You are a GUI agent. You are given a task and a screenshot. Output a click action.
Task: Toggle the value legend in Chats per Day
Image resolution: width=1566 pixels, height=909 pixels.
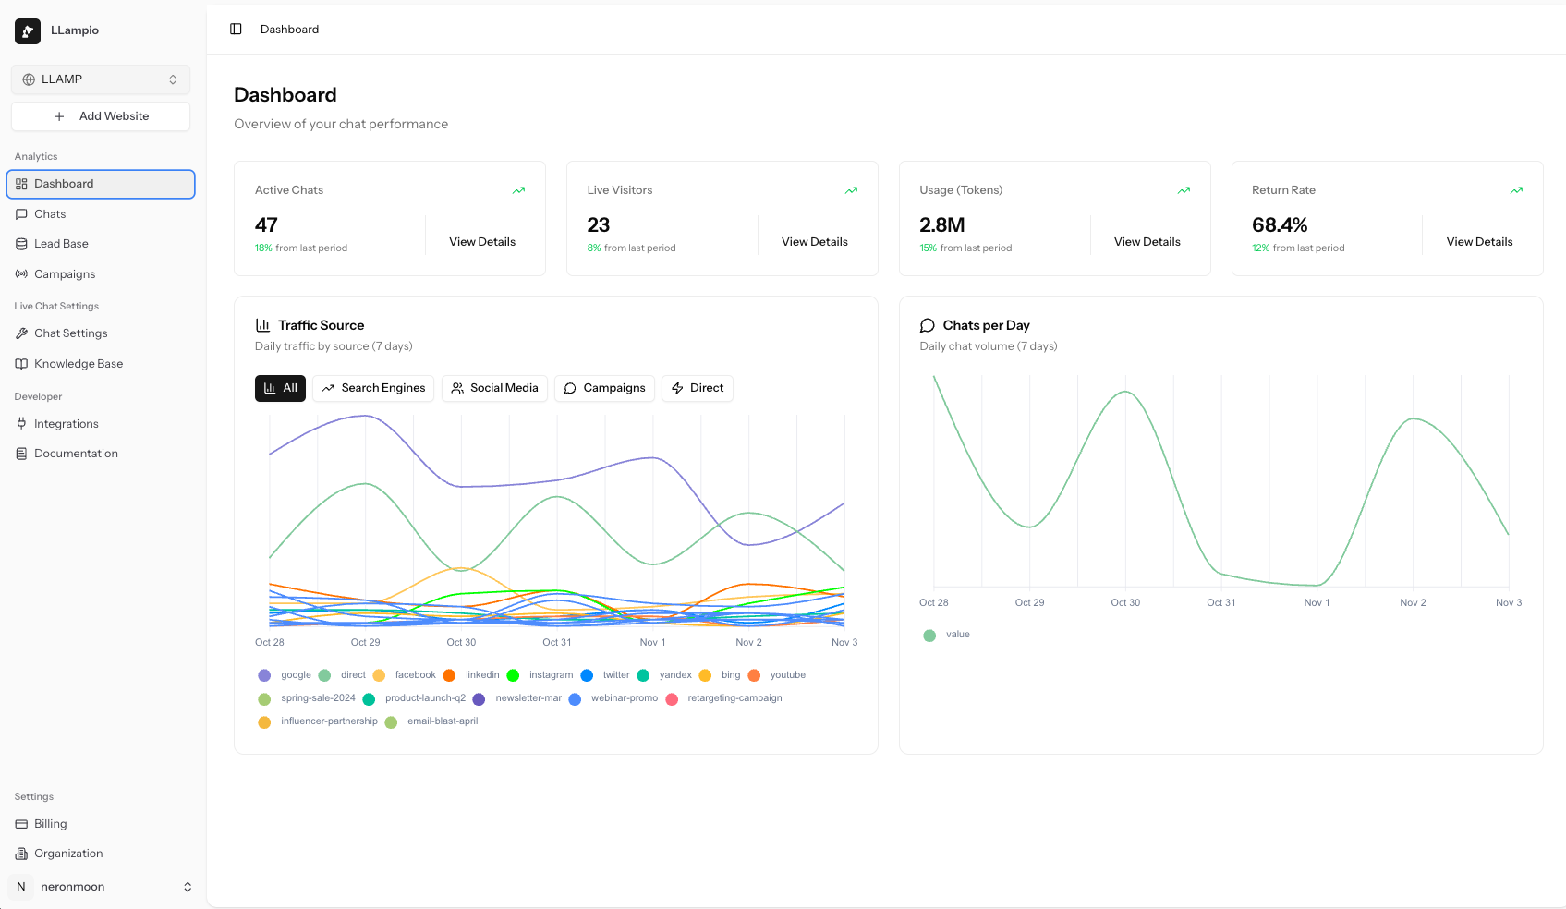pyautogui.click(x=947, y=635)
